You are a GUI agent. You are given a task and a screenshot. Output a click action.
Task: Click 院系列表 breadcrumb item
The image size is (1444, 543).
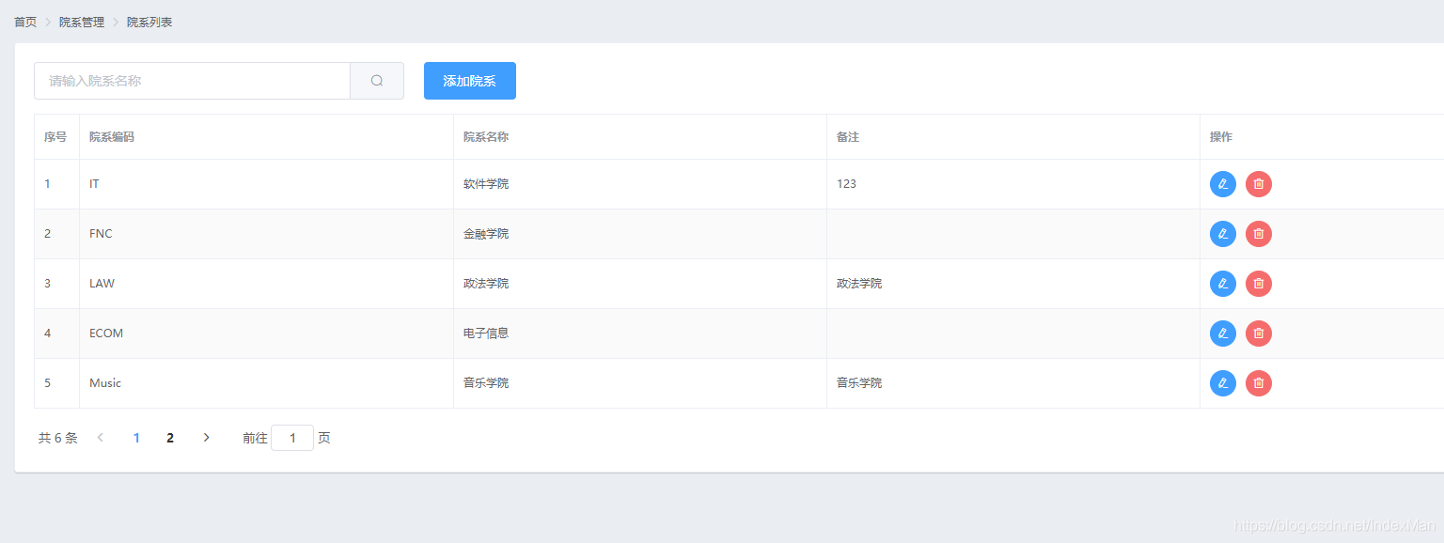[149, 22]
